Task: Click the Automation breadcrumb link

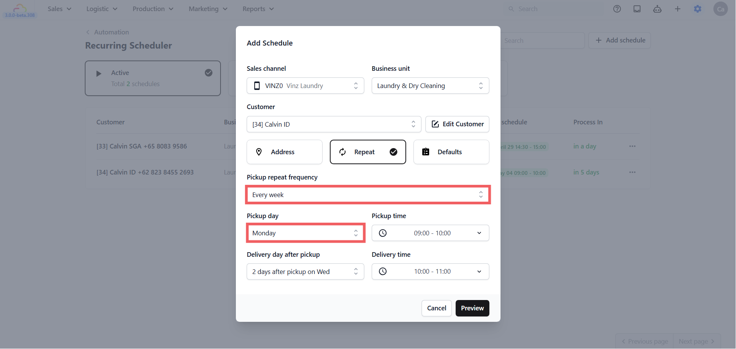Action: (112, 32)
